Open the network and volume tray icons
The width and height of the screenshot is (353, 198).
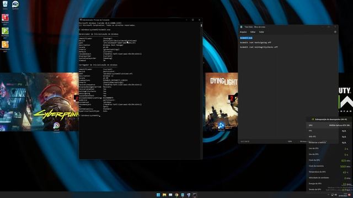click(334, 195)
